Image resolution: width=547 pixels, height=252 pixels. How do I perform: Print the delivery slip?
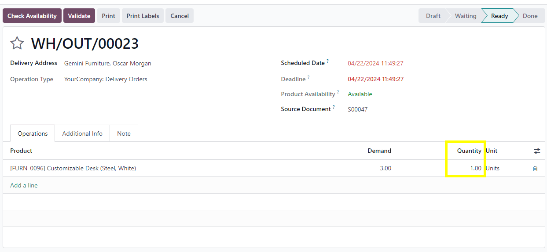click(108, 16)
